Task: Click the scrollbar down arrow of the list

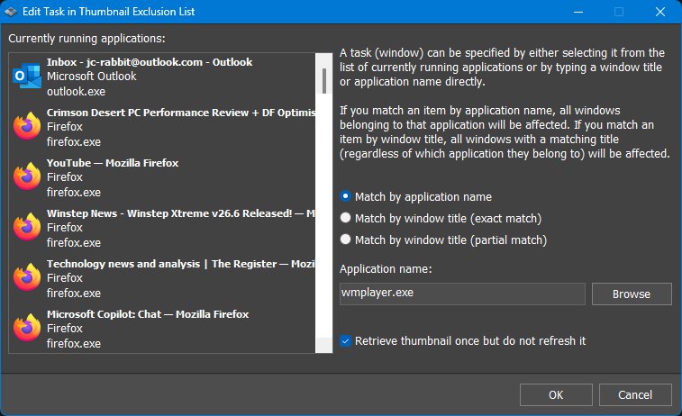Action: (x=324, y=345)
